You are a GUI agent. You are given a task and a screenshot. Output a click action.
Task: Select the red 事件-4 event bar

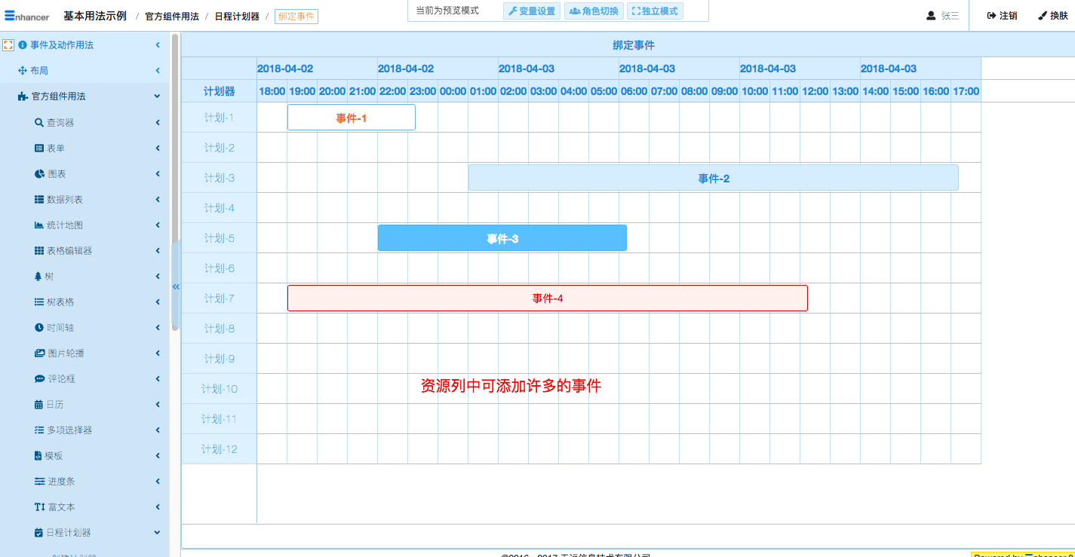pyautogui.click(x=547, y=298)
